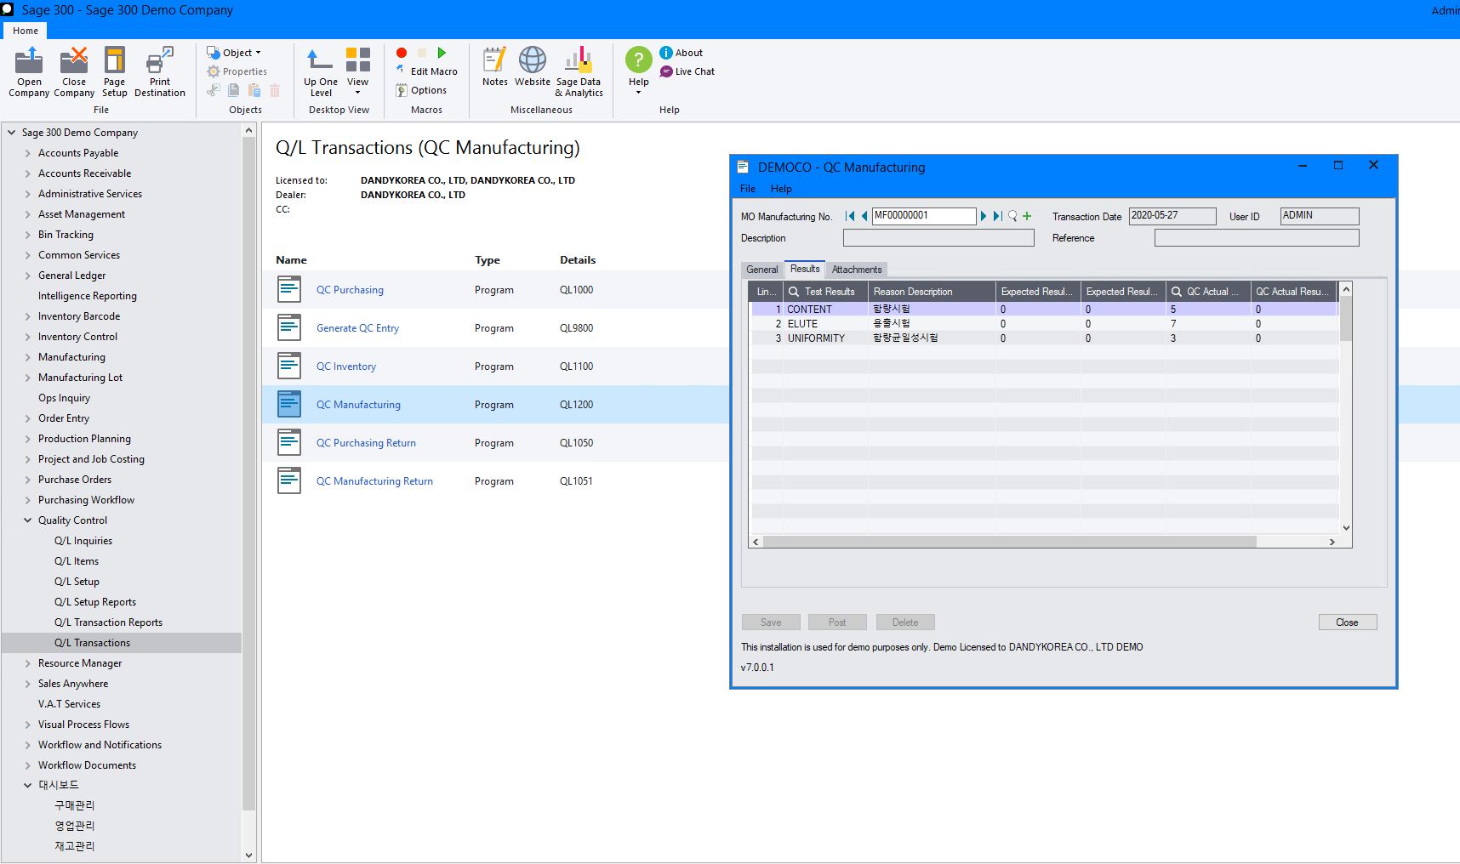The height and width of the screenshot is (864, 1460).
Task: Expand Order Entry node
Action: [x=28, y=418]
